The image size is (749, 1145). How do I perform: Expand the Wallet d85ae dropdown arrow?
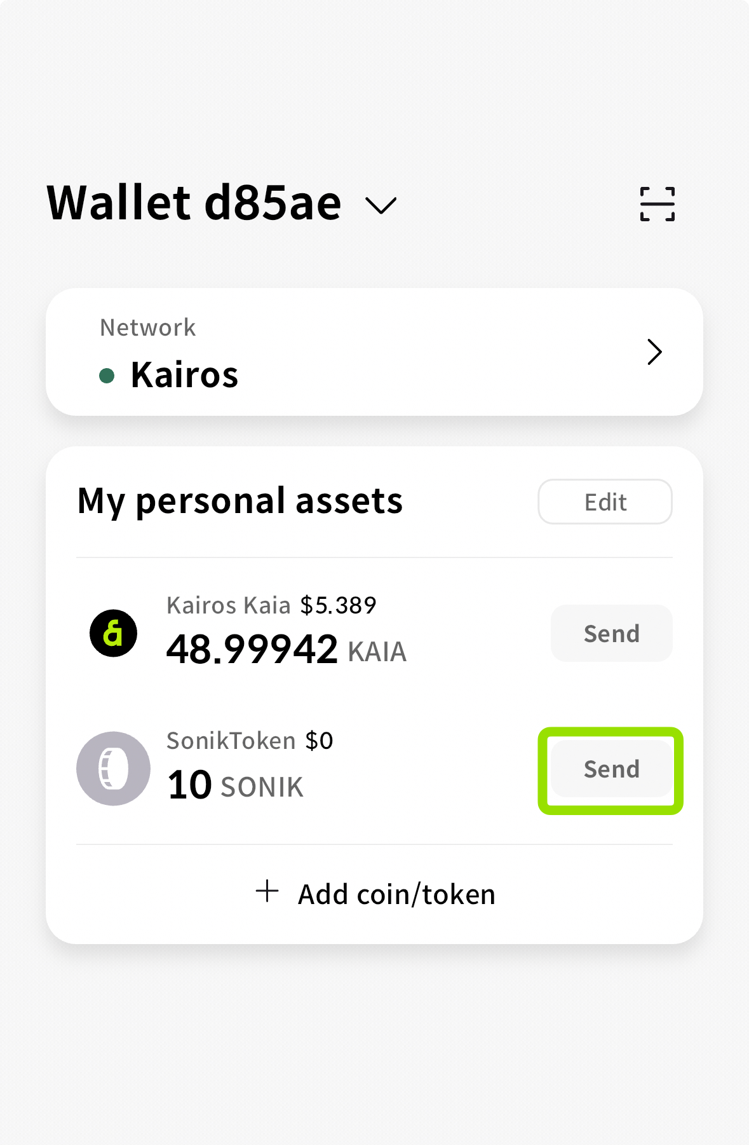point(381,205)
